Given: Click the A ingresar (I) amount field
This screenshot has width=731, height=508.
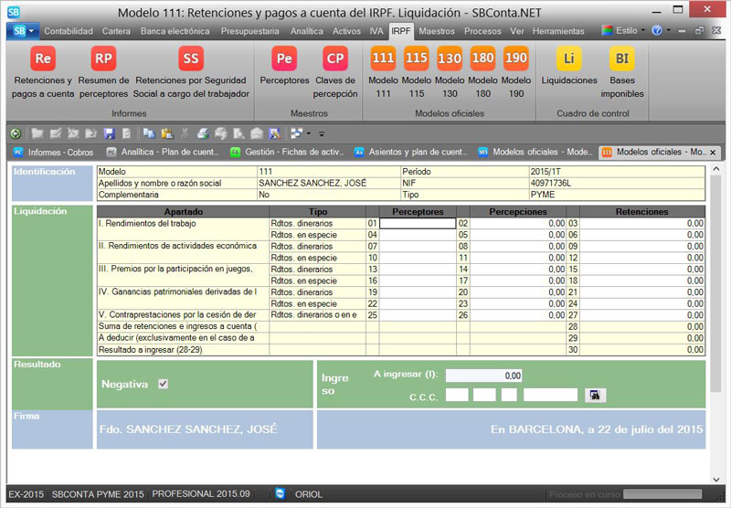Looking at the screenshot, I should [484, 375].
